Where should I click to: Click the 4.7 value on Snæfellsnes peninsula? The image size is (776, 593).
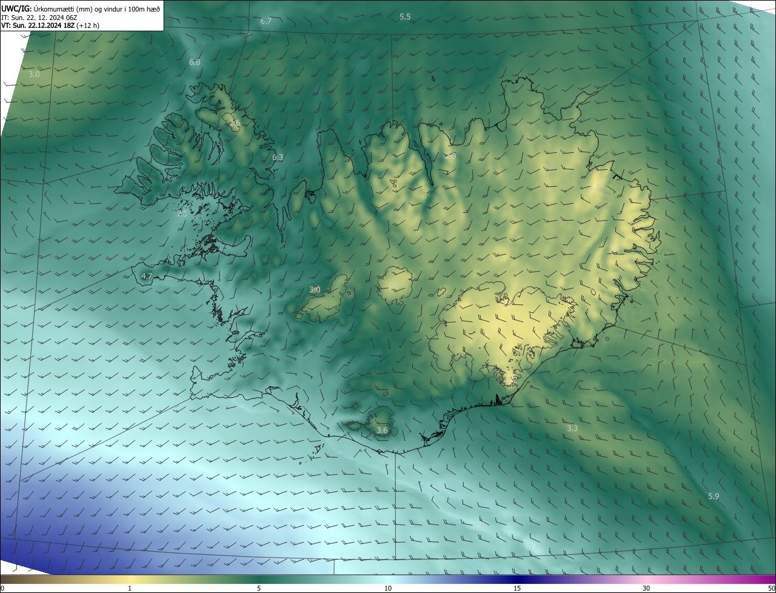146,276
